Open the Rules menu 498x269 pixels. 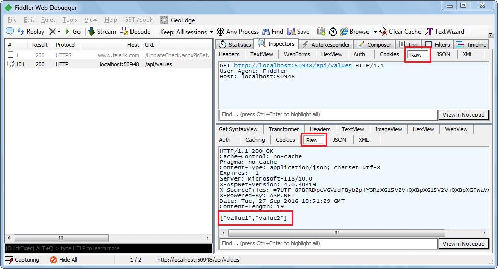point(48,20)
